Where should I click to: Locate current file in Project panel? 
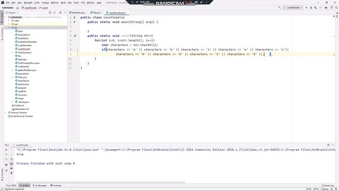[x=50, y=13]
